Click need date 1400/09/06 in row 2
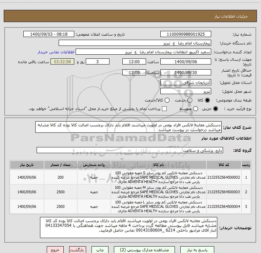The image size is (261, 253). point(27,192)
